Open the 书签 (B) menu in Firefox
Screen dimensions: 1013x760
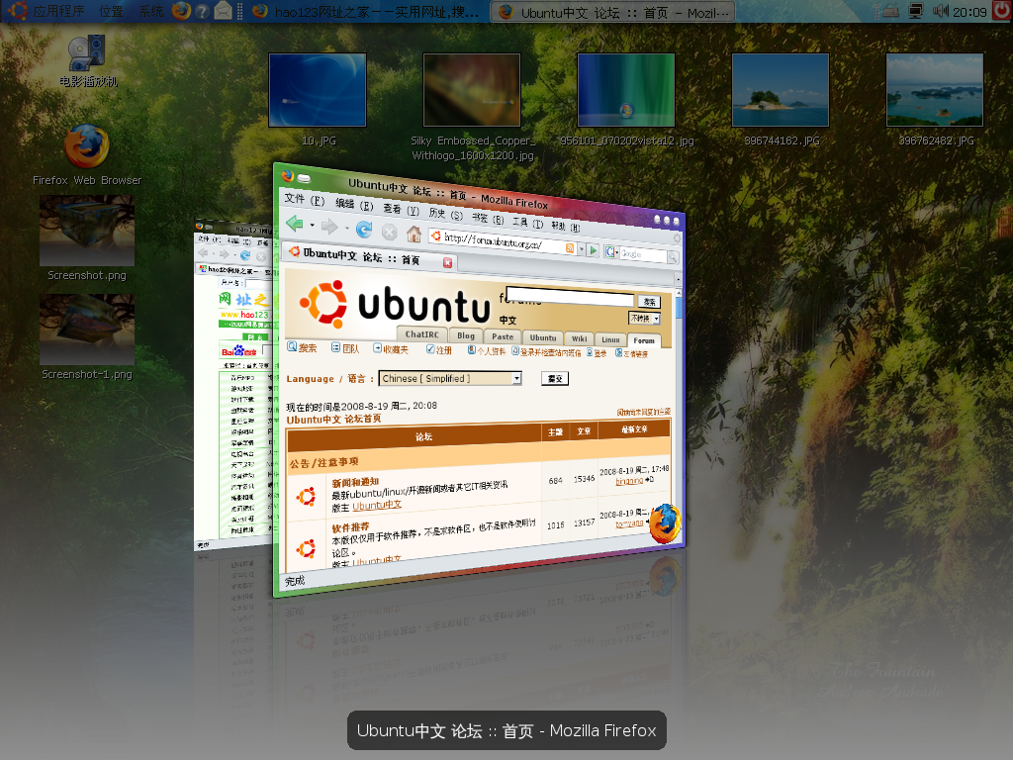[487, 219]
